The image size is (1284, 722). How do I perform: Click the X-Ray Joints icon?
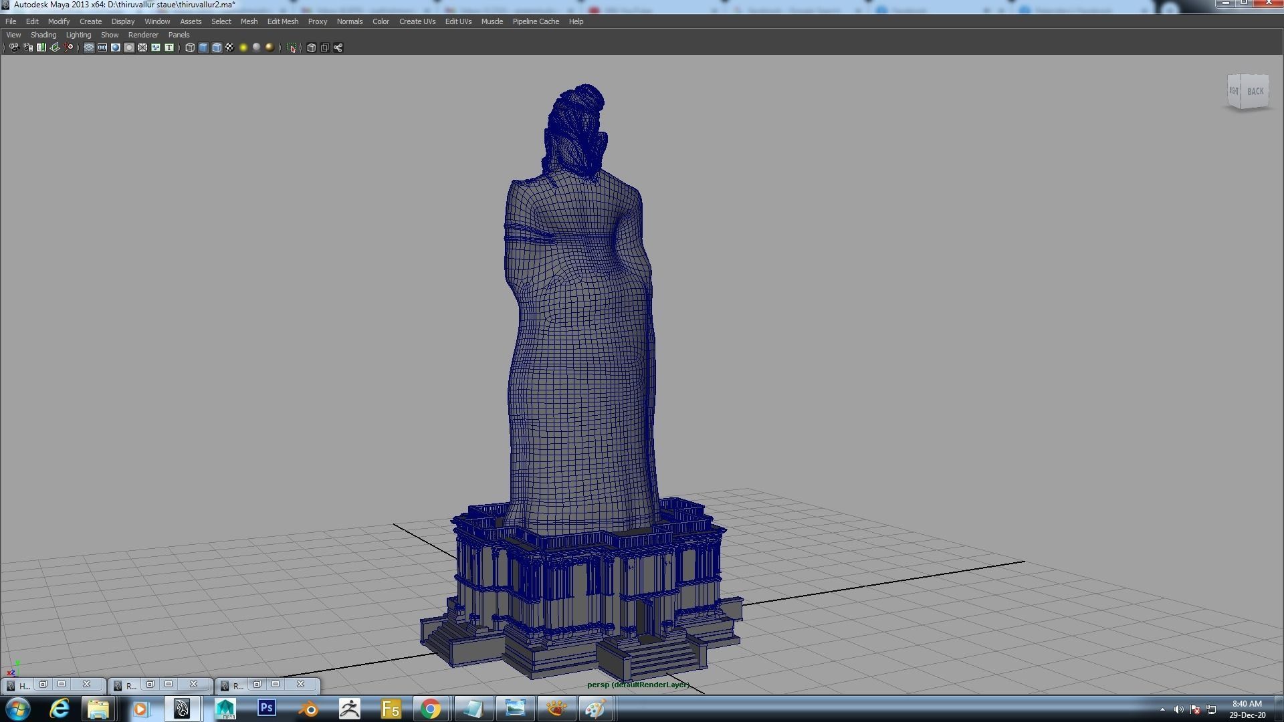[x=338, y=47]
